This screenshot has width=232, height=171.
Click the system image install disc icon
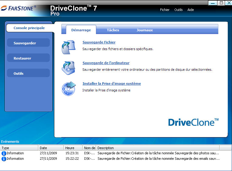69,88
